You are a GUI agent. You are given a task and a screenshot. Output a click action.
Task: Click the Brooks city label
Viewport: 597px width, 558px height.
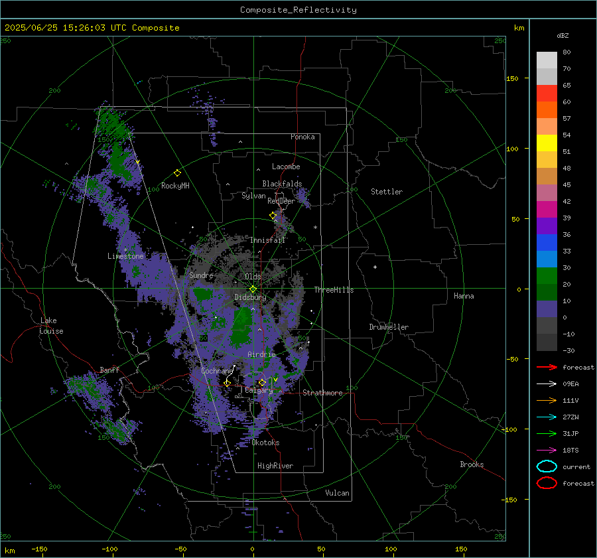tap(472, 464)
